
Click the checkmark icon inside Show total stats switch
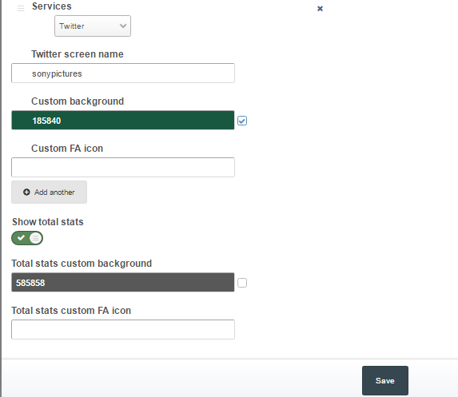(21, 238)
